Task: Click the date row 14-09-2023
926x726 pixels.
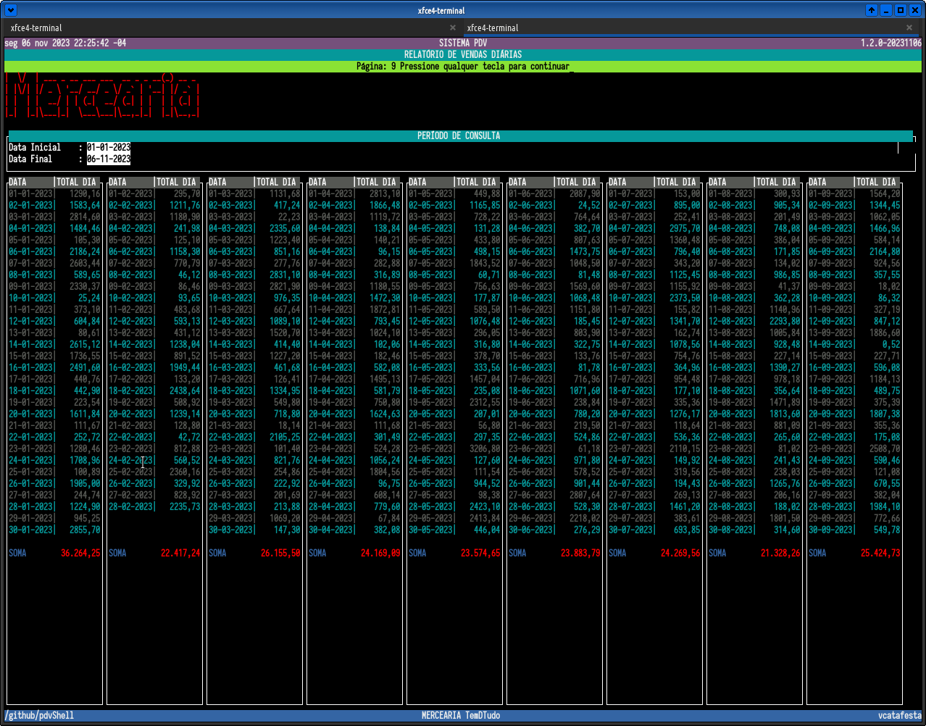Action: [x=855, y=344]
